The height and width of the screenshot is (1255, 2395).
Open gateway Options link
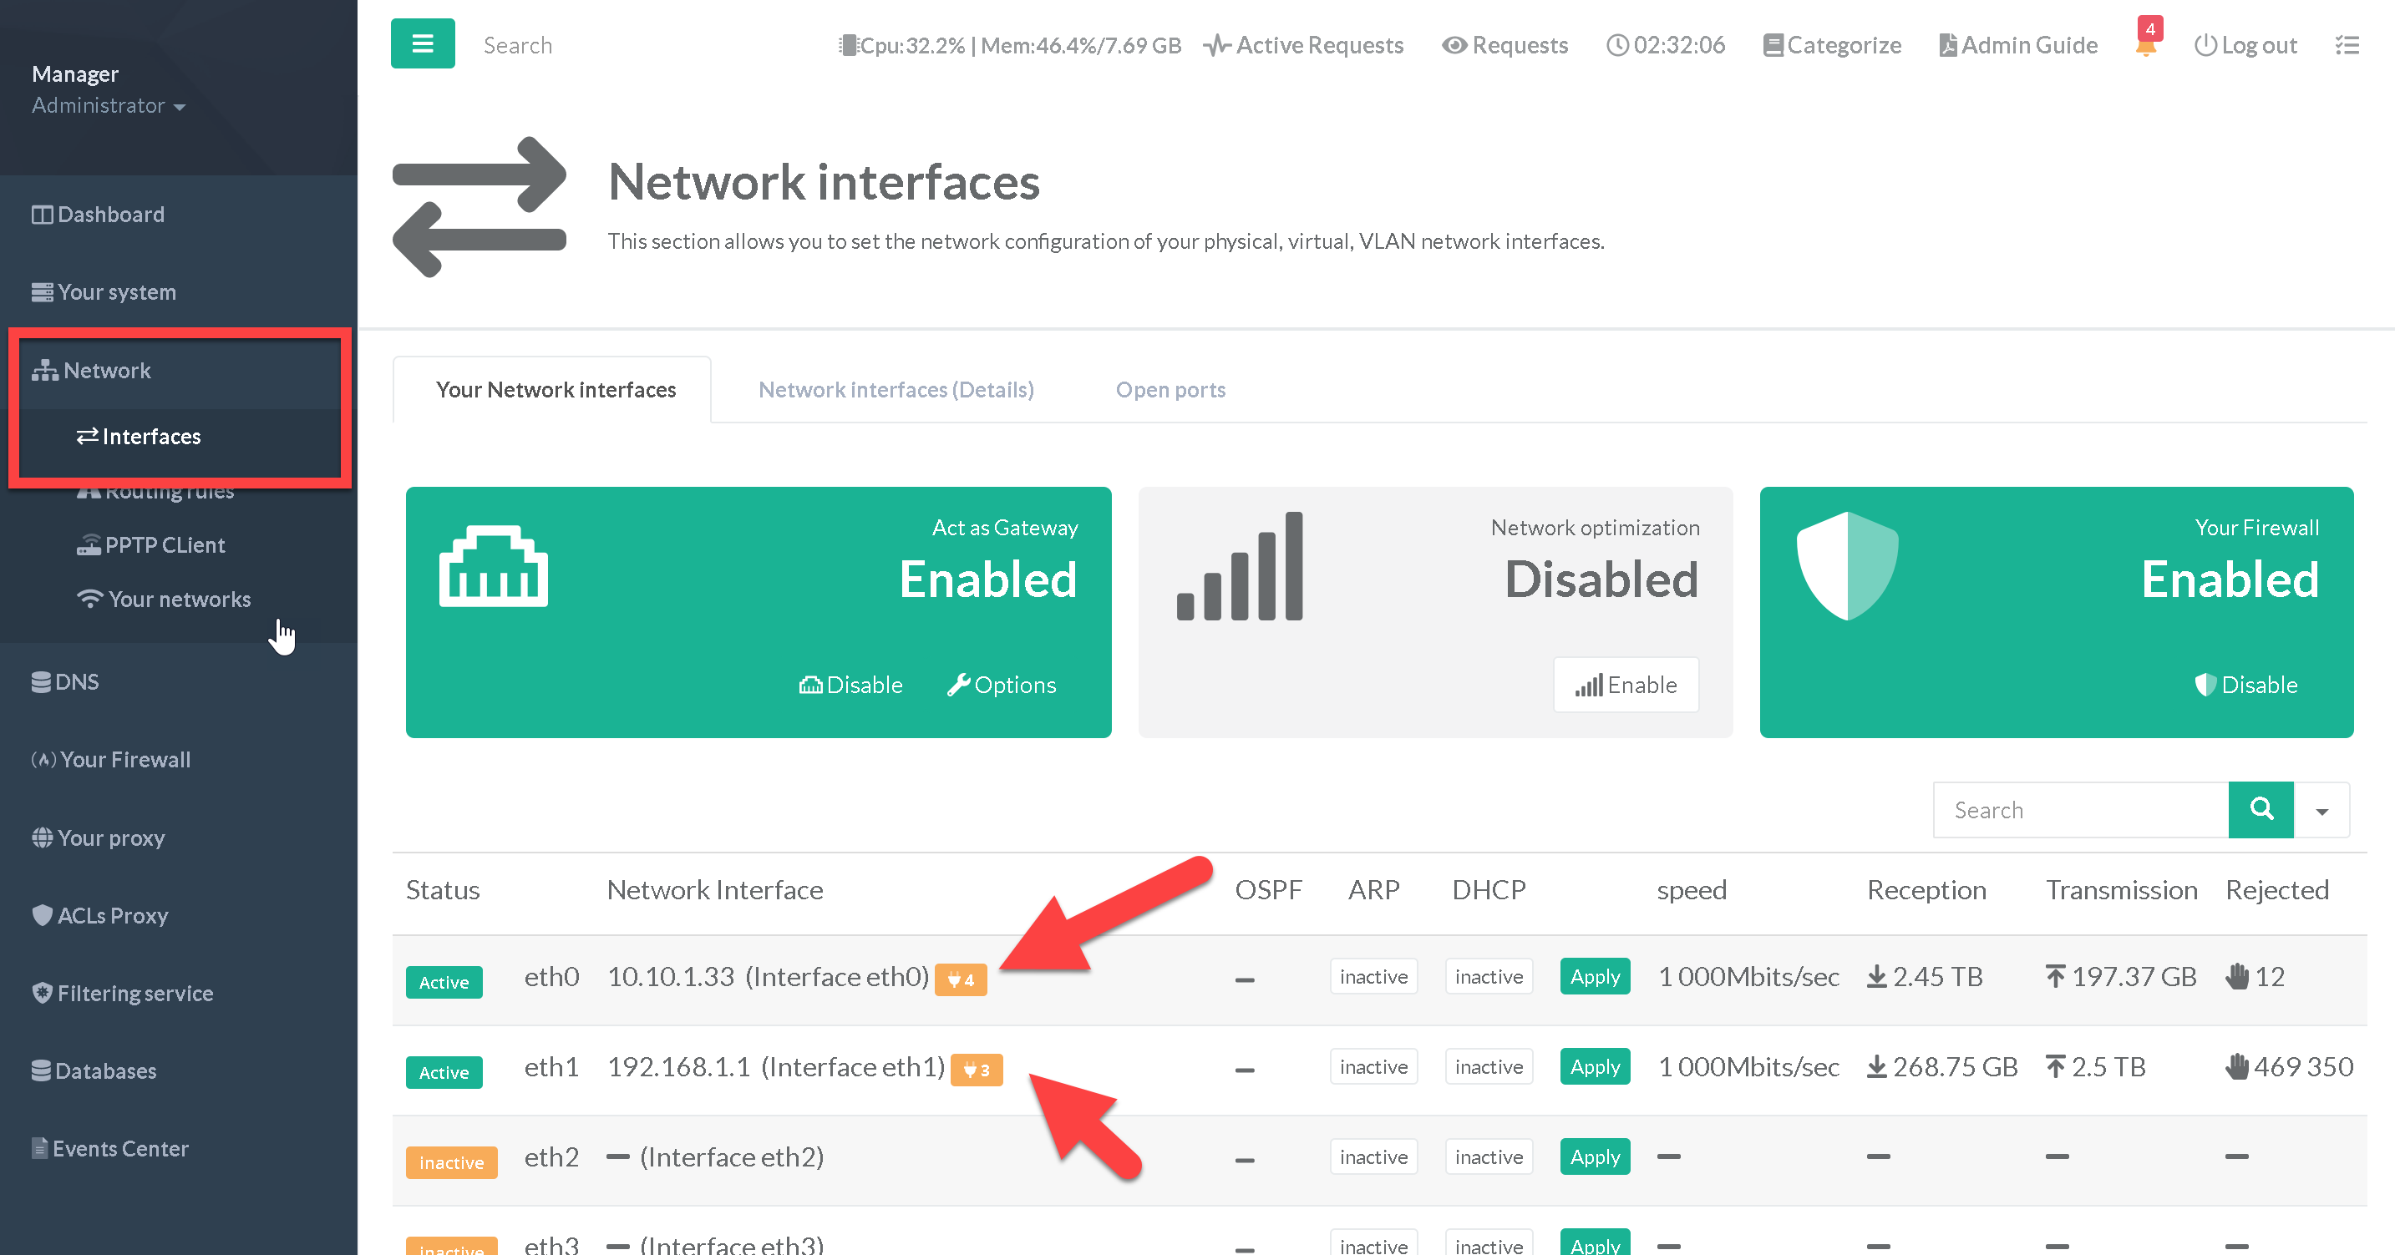1002,686
